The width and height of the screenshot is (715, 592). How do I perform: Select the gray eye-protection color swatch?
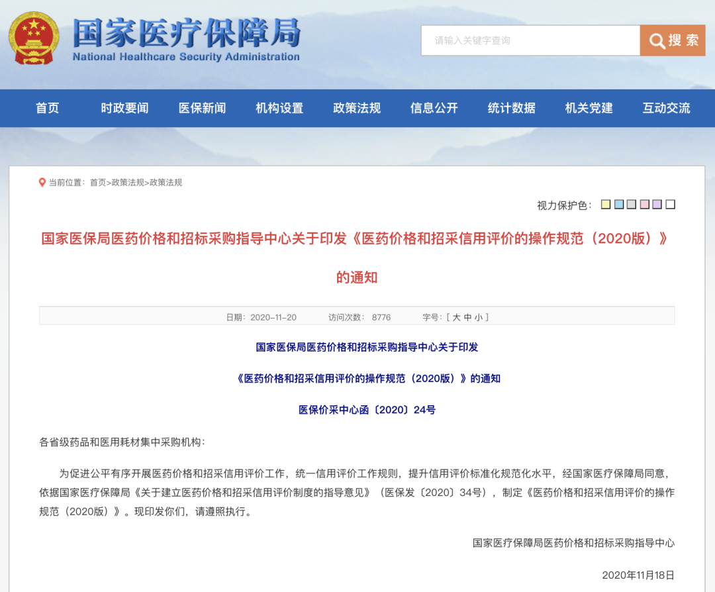click(x=632, y=205)
